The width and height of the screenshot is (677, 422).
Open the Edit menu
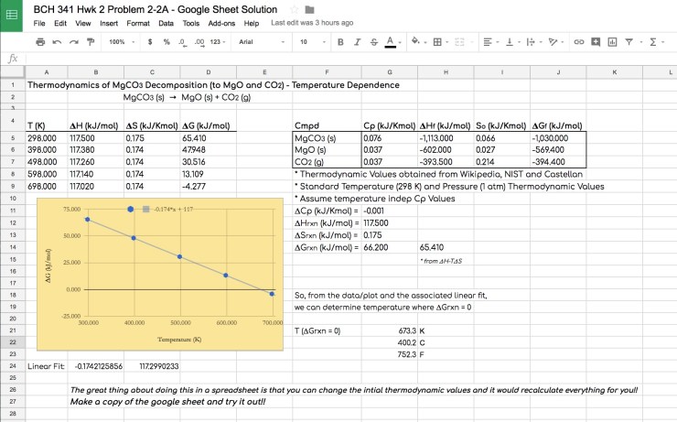(60, 23)
